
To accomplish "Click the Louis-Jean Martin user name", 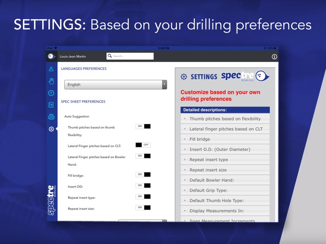I will click(x=73, y=56).
